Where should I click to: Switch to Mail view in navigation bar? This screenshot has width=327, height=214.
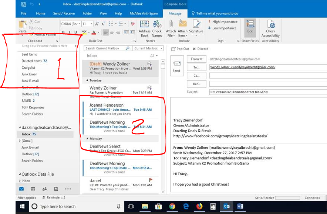pos(21,189)
